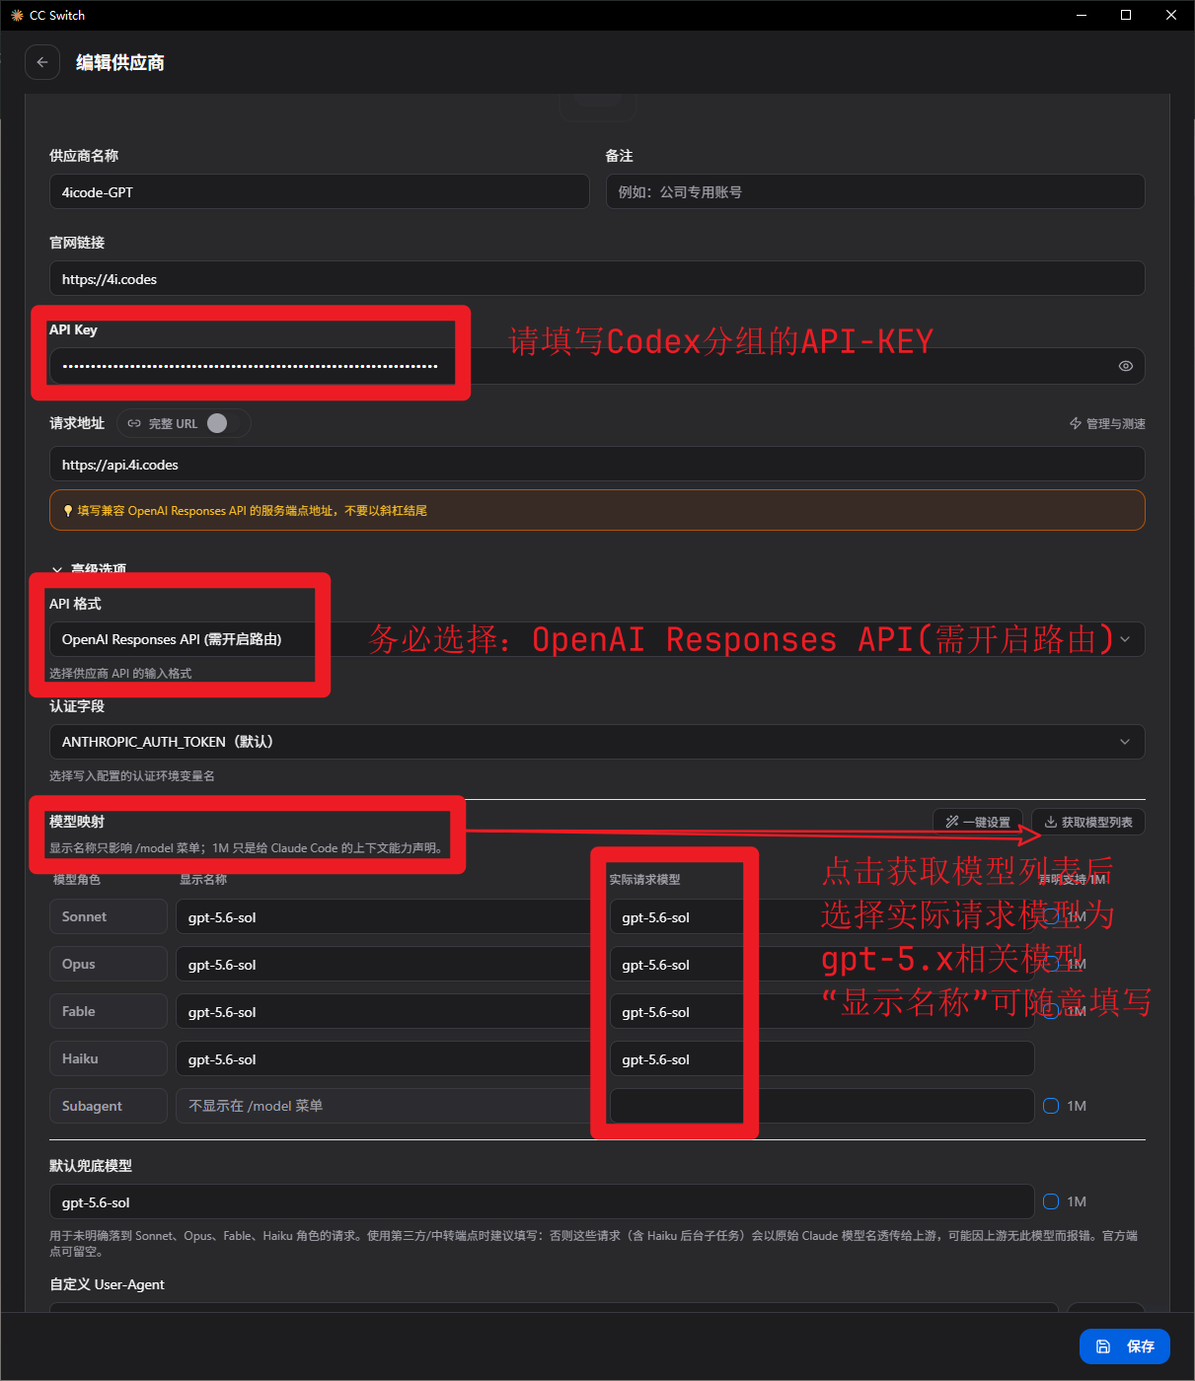Go back using the arrow button
The image size is (1195, 1381).
(x=41, y=62)
